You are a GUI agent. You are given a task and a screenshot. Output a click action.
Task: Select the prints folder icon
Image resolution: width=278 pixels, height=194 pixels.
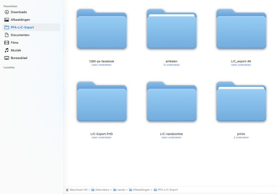tap(241, 101)
